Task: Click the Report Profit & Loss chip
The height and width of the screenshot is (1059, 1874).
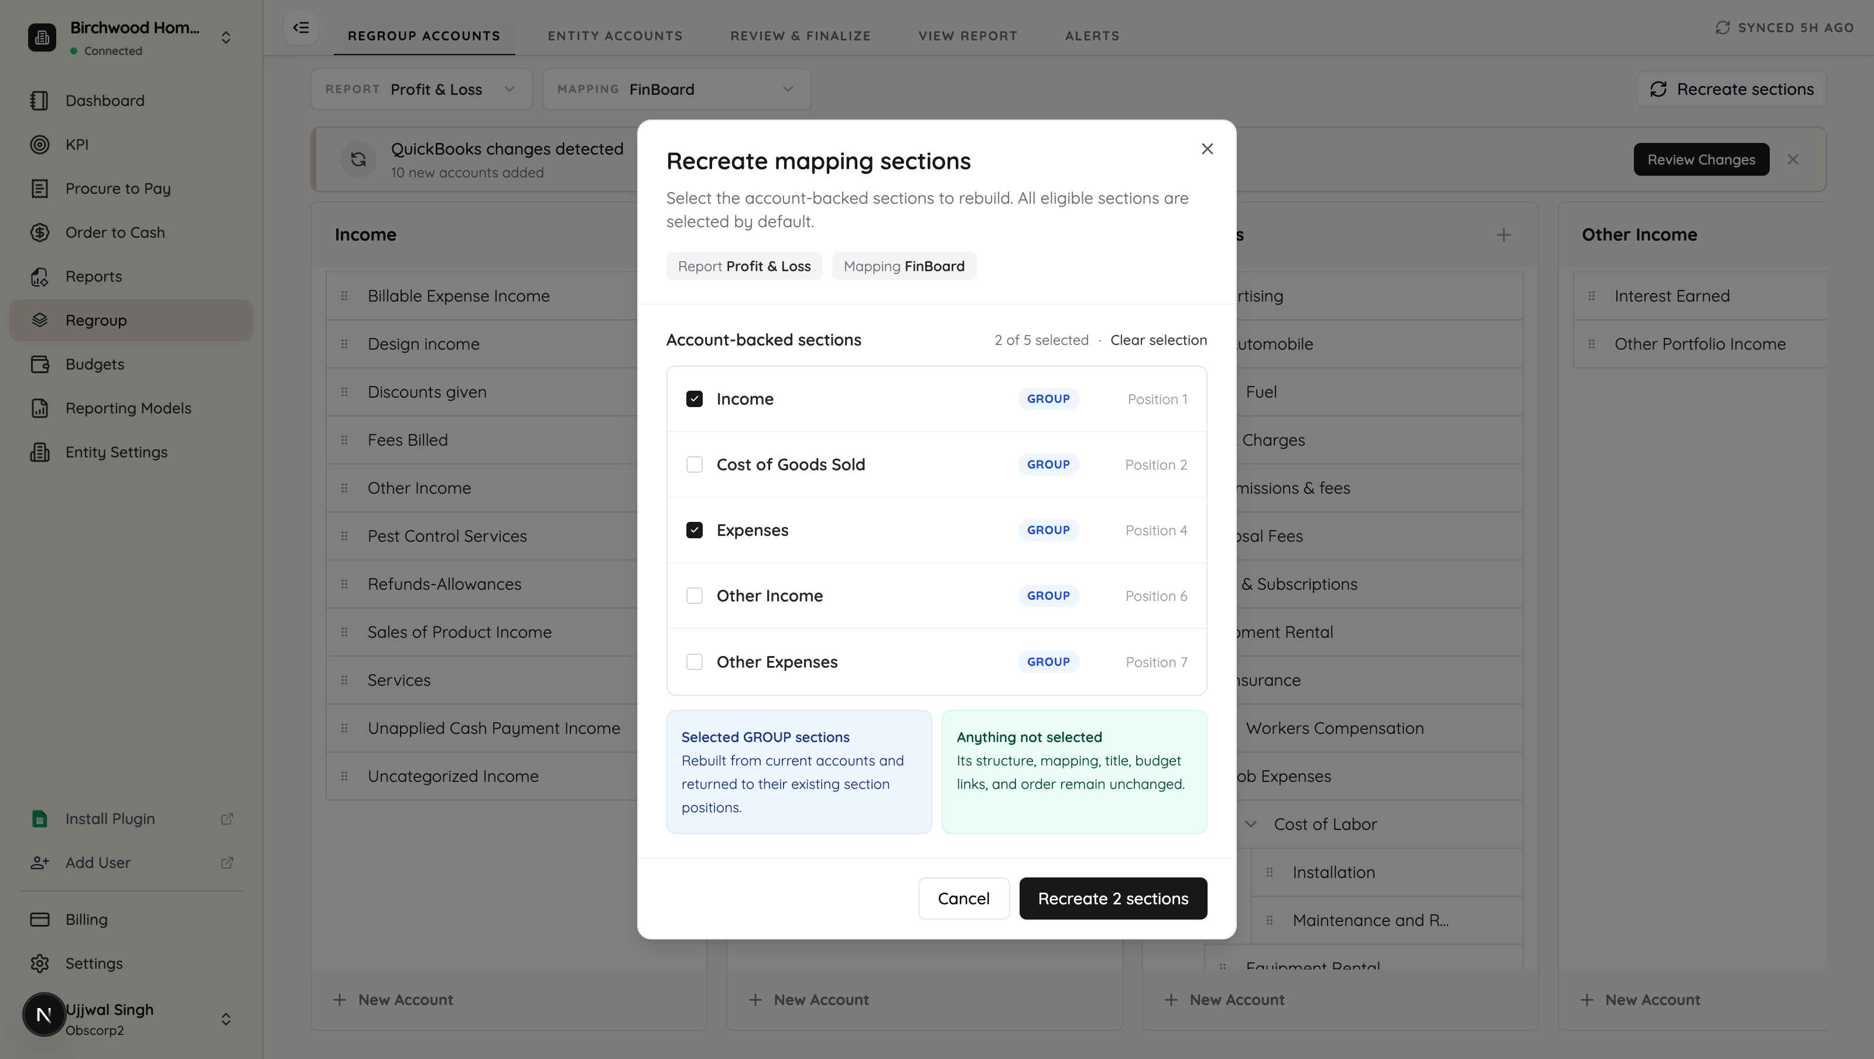Action: click(x=744, y=267)
